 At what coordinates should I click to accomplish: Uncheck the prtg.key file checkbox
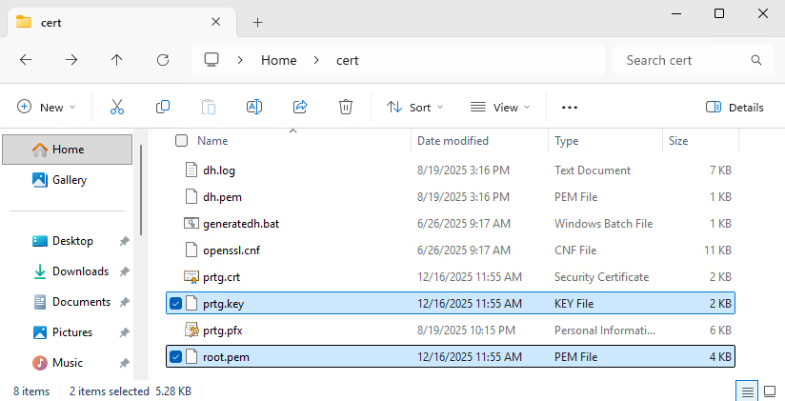coord(176,304)
